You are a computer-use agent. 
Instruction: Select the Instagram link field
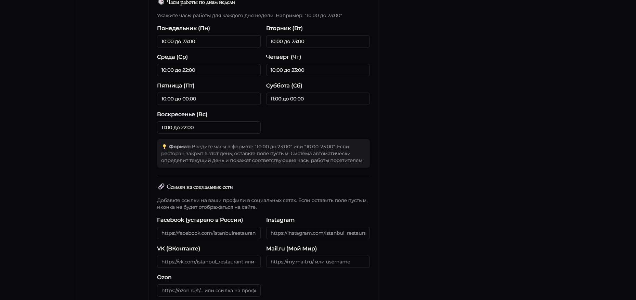tap(317, 233)
